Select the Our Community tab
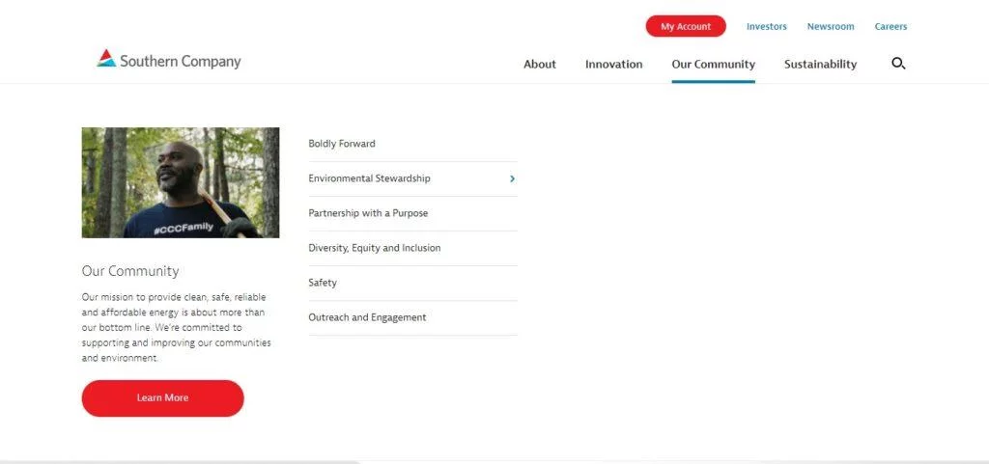Screen dimensions: 989x464 tap(713, 65)
